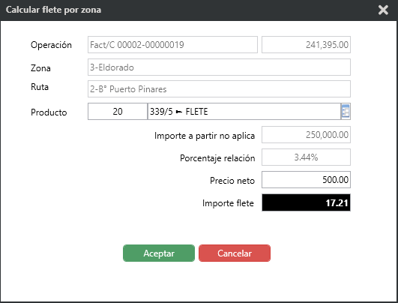Screen dimensions: 398x303
Task: Click the Importe a partir field 250,000.00
Action: tap(306, 134)
